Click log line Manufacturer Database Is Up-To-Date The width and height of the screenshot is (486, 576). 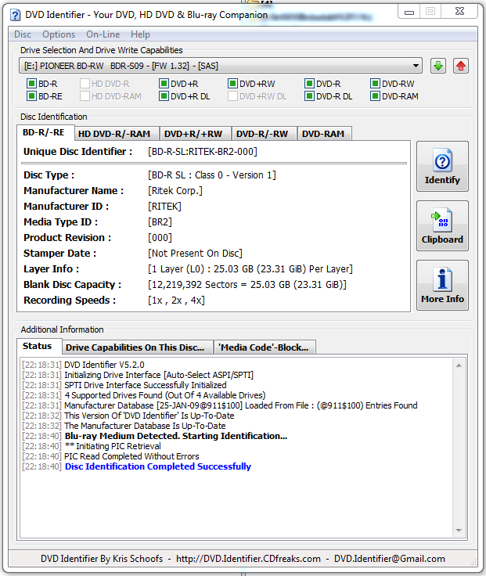145,426
